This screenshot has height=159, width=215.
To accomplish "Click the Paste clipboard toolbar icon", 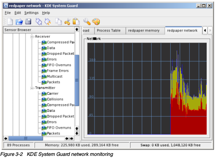I will pyautogui.click(x=75, y=21).
